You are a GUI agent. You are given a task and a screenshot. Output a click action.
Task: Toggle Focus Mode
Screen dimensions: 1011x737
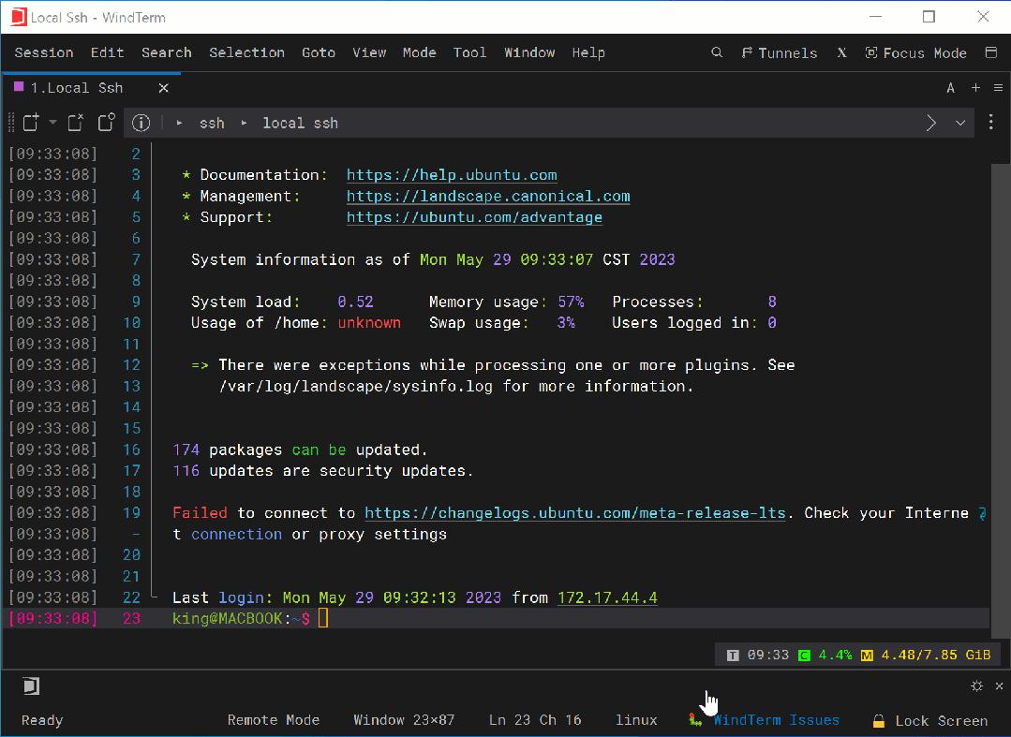915,53
